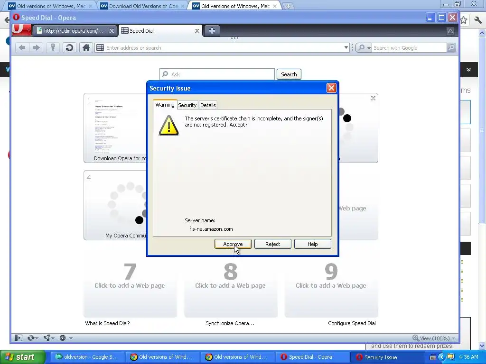
Task: Click the Enter address or search field
Action: click(222, 48)
